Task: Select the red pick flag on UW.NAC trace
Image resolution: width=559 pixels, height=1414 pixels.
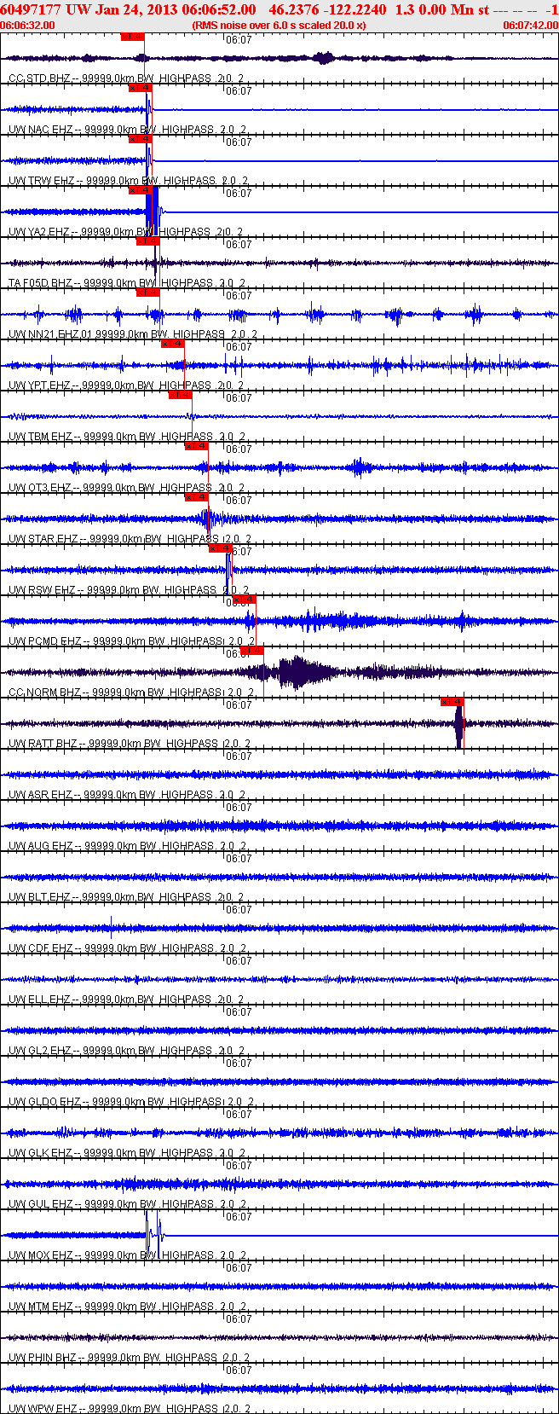Action: [140, 87]
